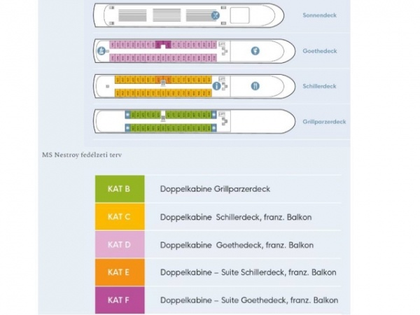The image size is (420, 315).
Task: Select the orange KAT E swatch
Action: tap(120, 272)
